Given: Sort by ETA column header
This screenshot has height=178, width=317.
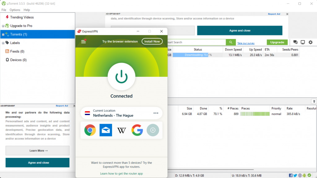Looking at the screenshot, I should 267,50.
